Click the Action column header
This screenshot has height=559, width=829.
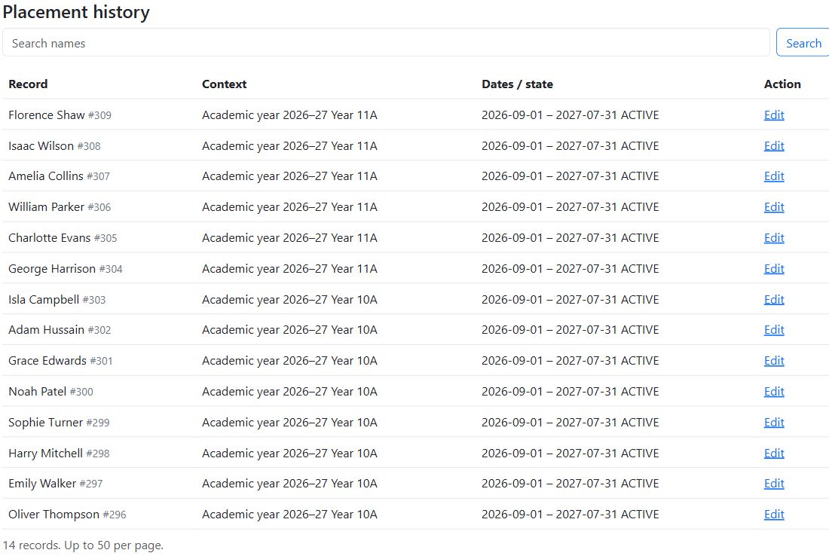782,84
